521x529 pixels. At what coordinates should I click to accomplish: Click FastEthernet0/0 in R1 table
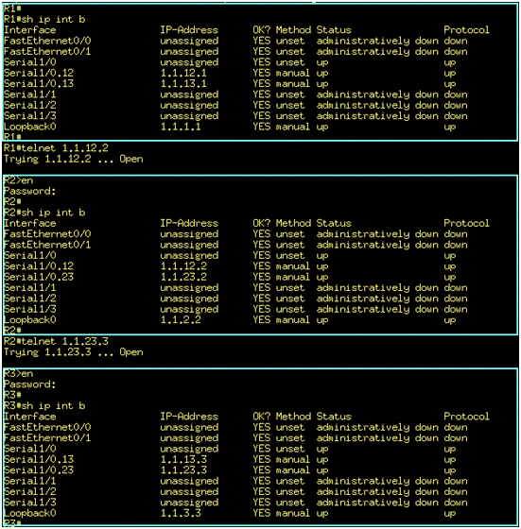(x=47, y=41)
